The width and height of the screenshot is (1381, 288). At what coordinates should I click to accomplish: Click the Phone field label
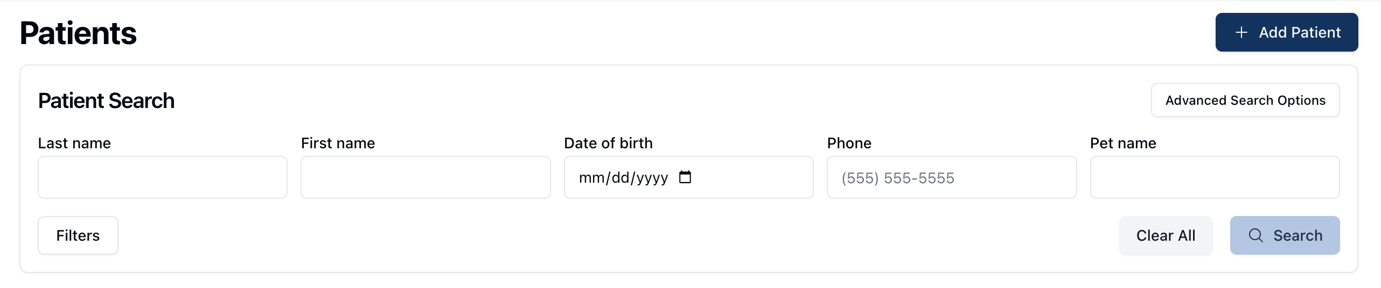pyautogui.click(x=849, y=143)
